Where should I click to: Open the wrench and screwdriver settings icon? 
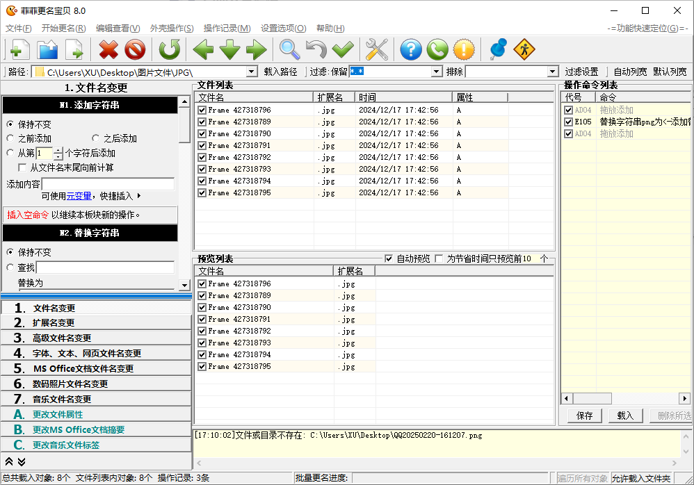click(376, 49)
